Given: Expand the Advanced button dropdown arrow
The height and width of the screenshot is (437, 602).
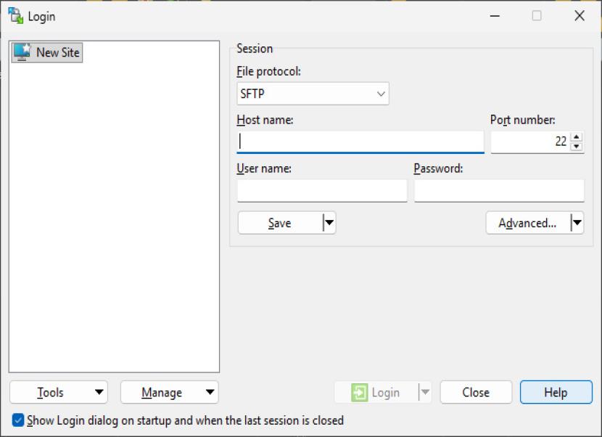Looking at the screenshot, I should coord(577,223).
